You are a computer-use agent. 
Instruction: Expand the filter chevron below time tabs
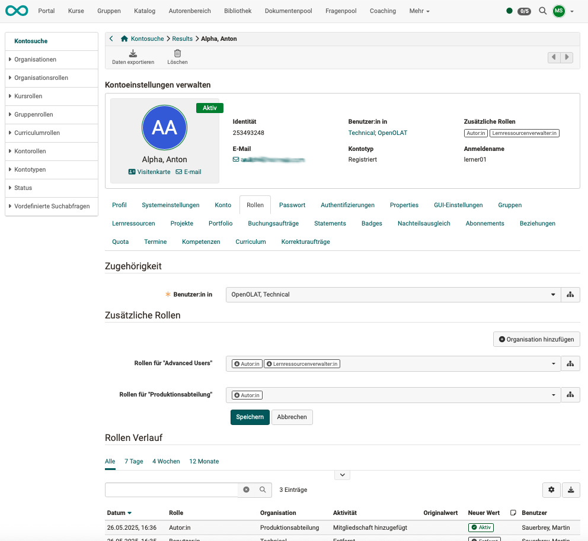[x=342, y=475]
